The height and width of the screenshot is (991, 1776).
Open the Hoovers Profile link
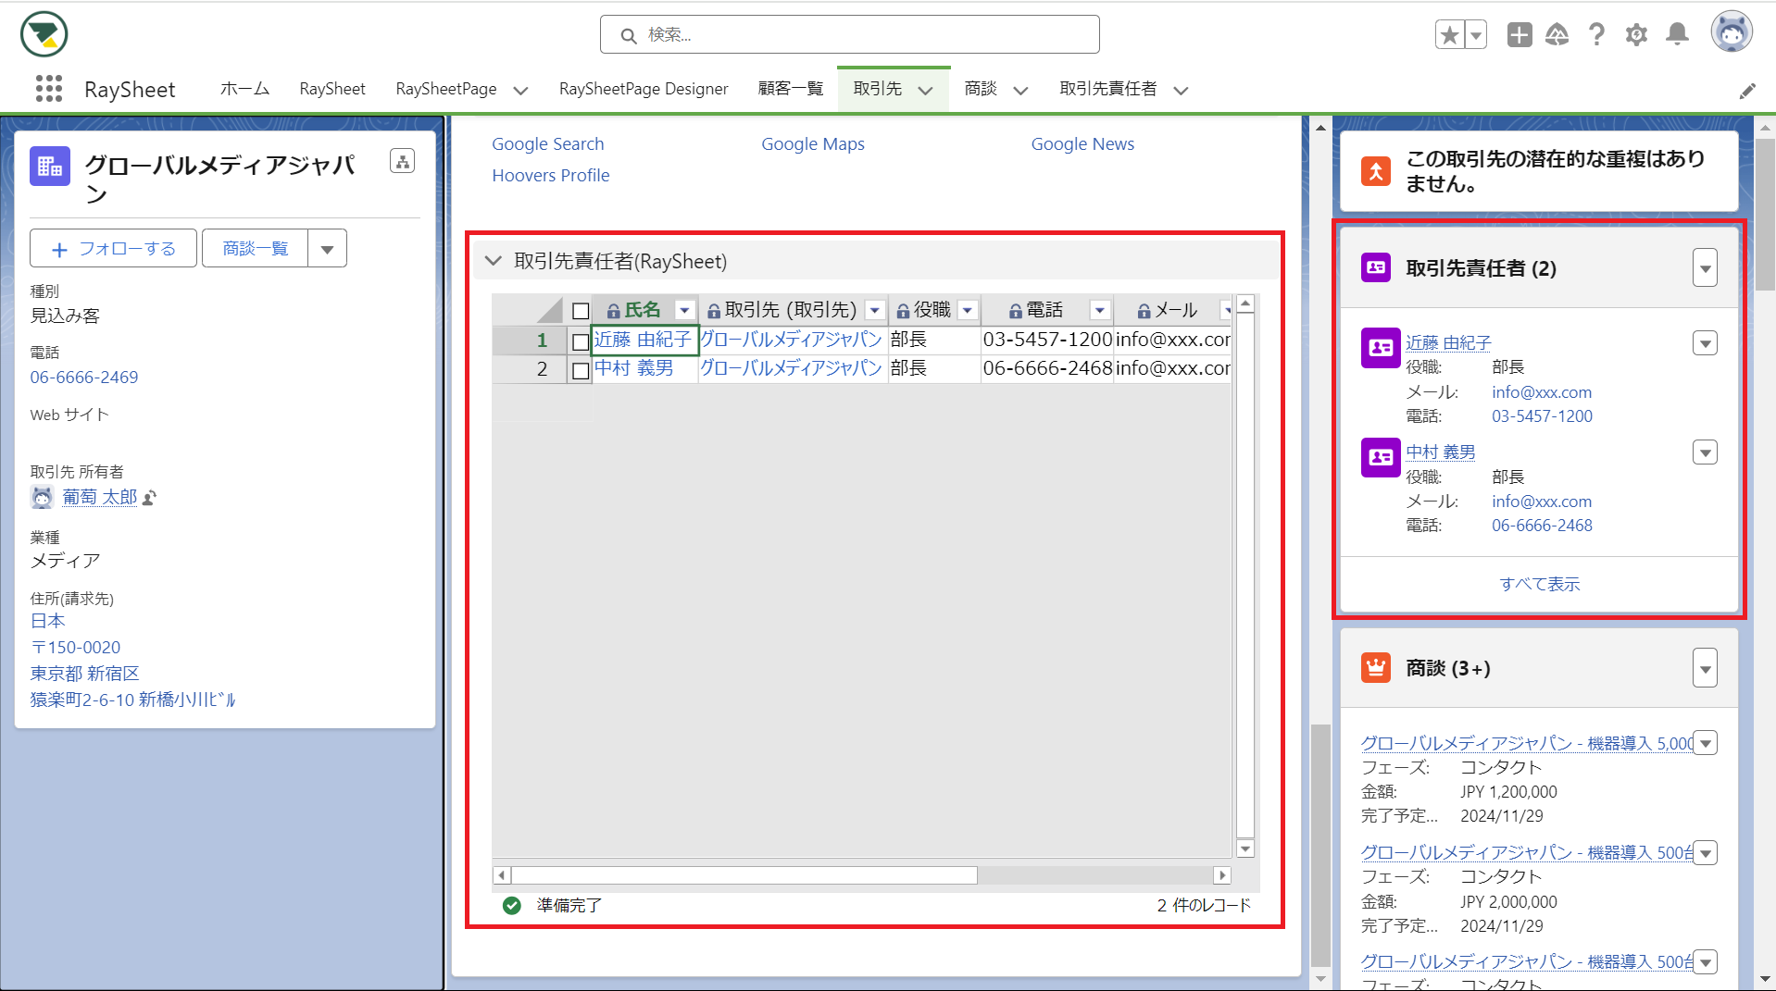[550, 176]
